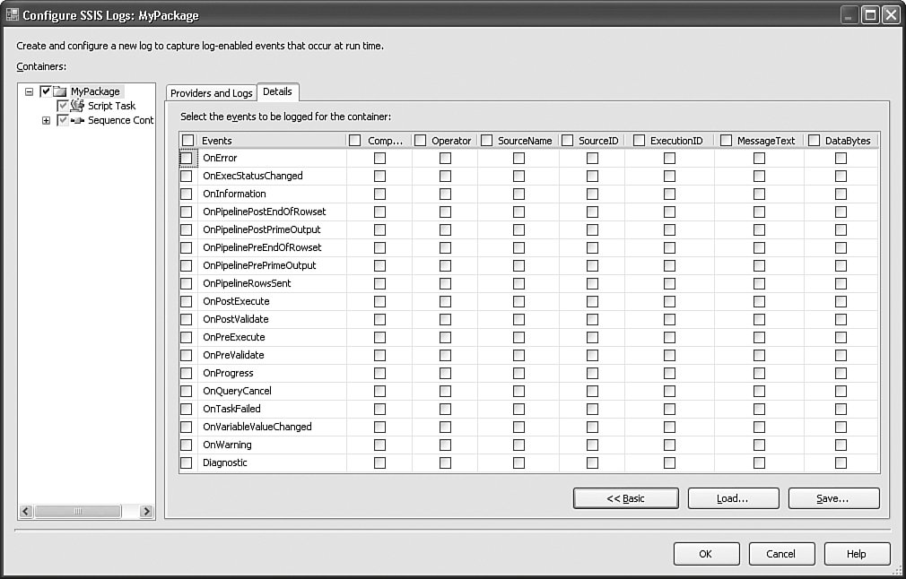
Task: Click the Containers horizontal scrollbar thumb
Action: [78, 511]
